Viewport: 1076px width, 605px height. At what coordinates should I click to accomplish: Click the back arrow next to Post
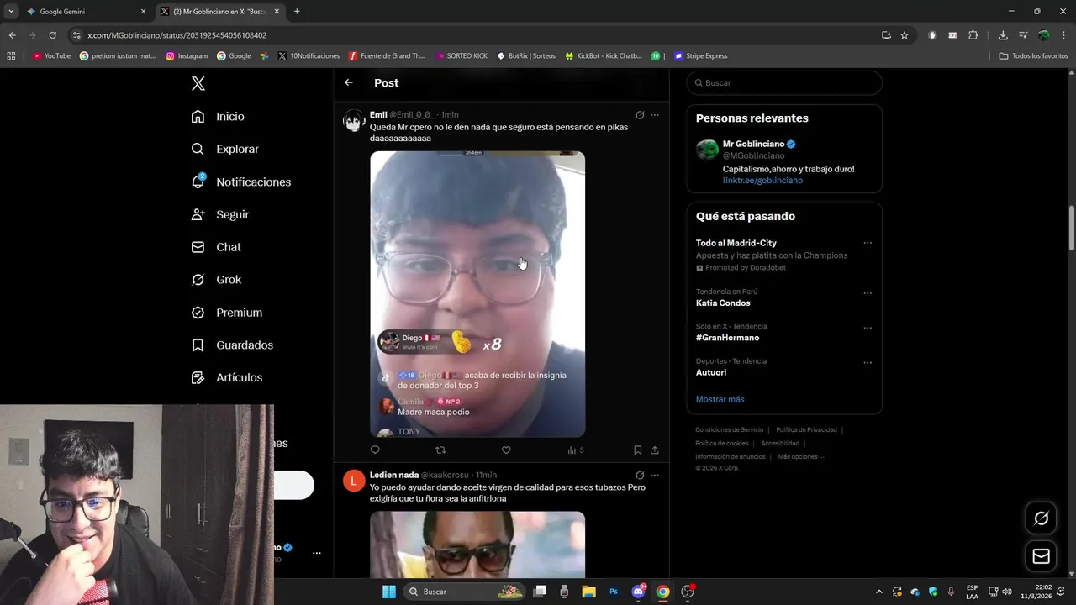[349, 82]
